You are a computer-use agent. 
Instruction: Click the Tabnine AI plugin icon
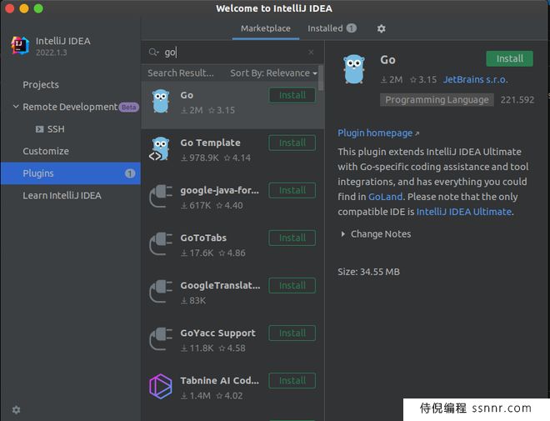[161, 386]
